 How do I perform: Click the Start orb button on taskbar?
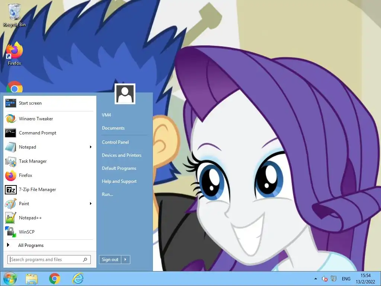click(x=10, y=279)
